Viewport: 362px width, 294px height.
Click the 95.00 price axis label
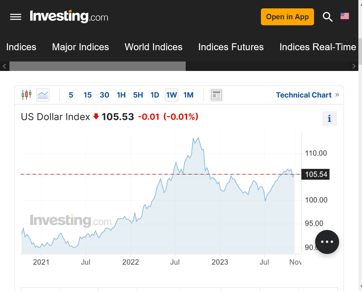tap(314, 223)
